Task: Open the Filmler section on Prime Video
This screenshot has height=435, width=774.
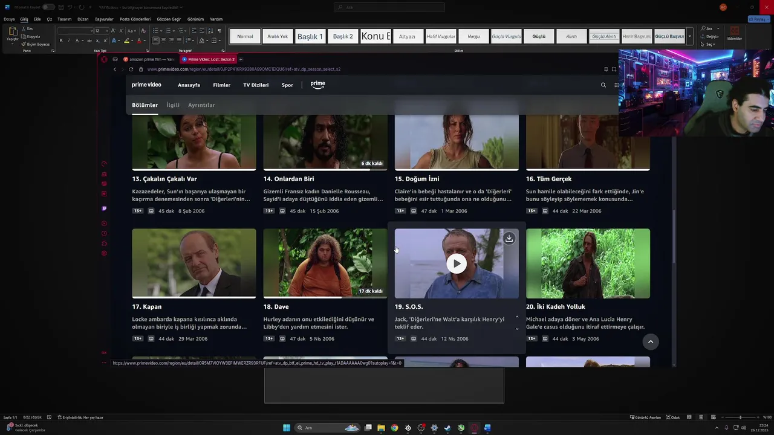Action: click(x=221, y=85)
